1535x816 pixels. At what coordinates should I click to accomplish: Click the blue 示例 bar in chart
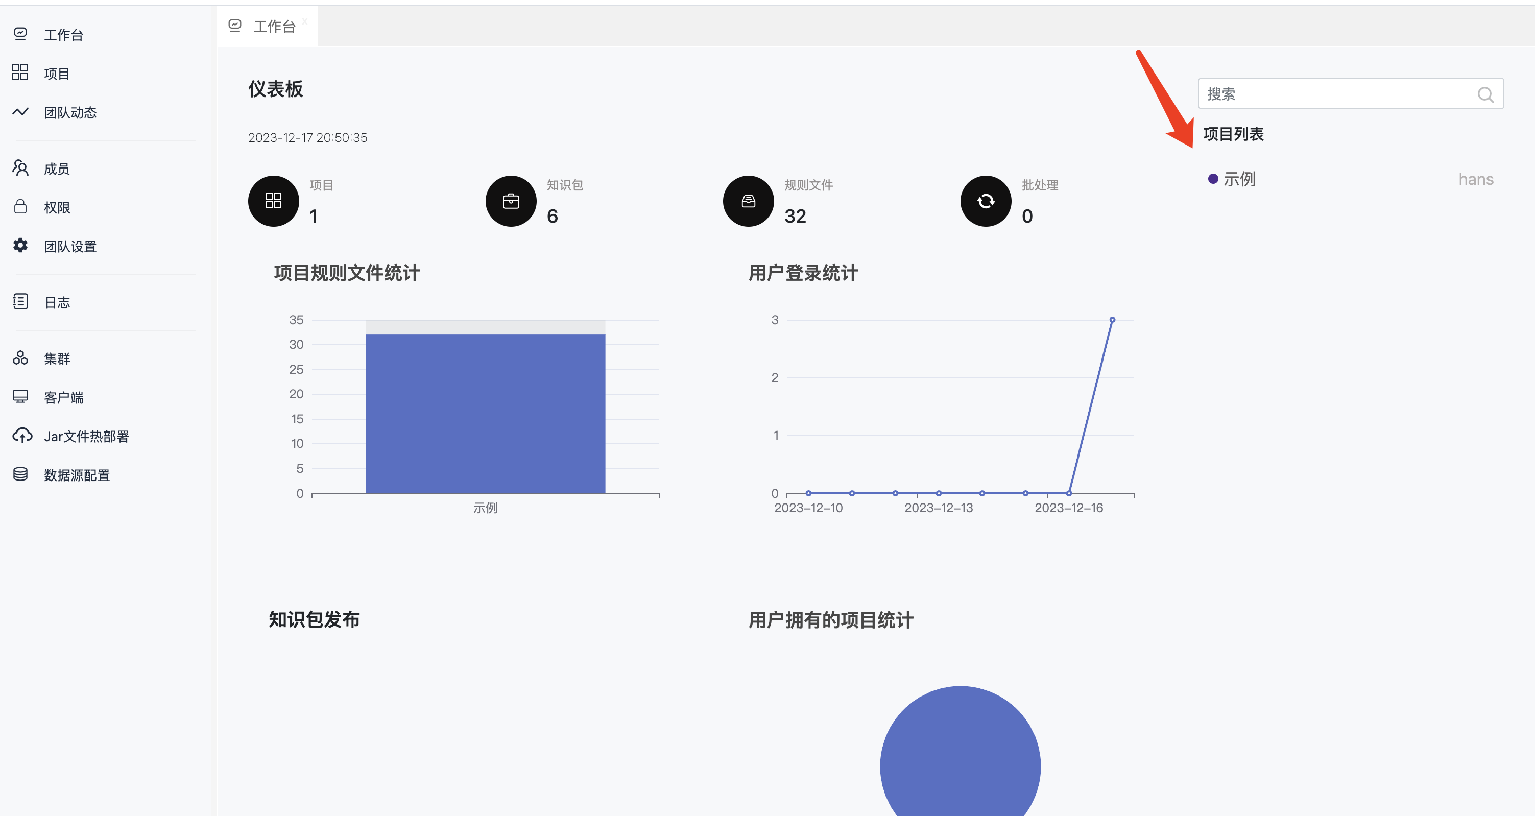click(x=485, y=414)
